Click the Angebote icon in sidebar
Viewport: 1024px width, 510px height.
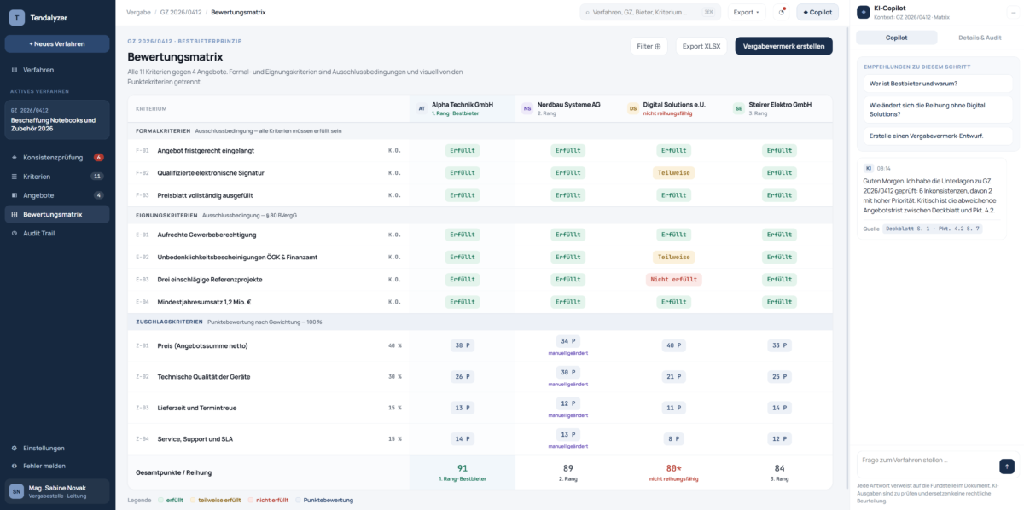pos(15,195)
